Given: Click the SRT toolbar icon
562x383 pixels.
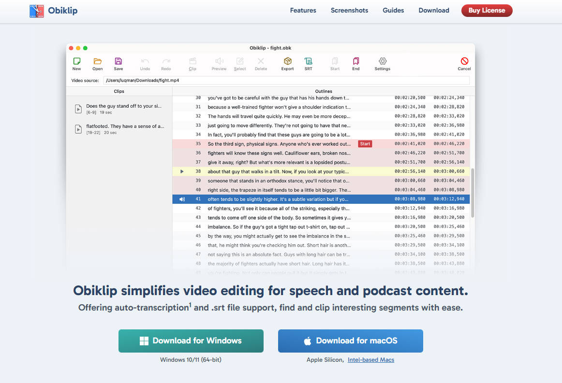Looking at the screenshot, I should (x=308, y=61).
